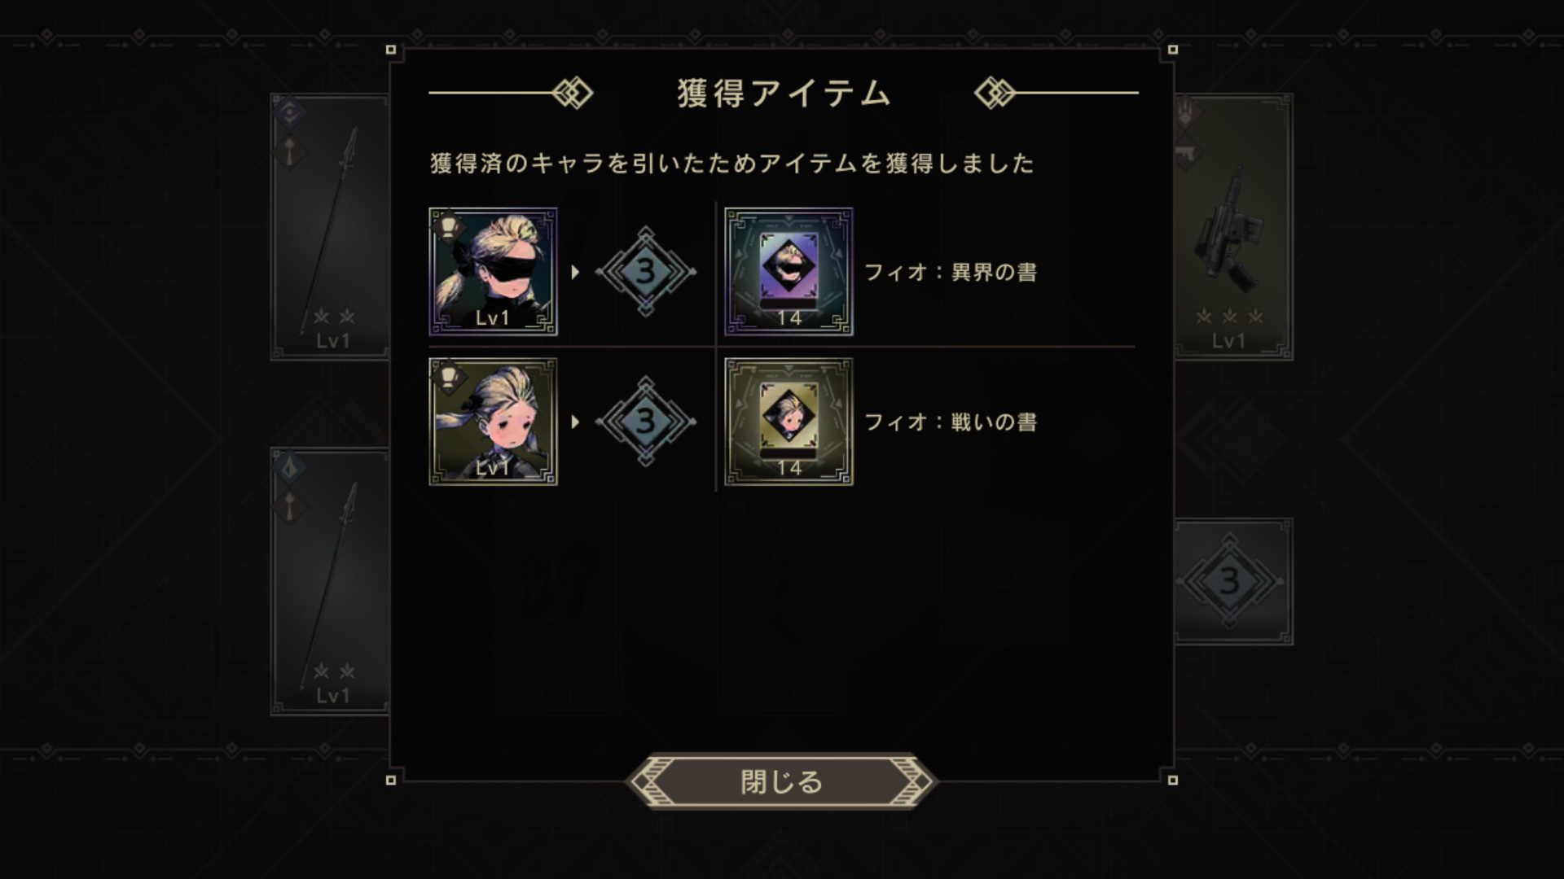
Task: Click the trophy badge on blindfolded Fio portrait
Action: pos(449,226)
